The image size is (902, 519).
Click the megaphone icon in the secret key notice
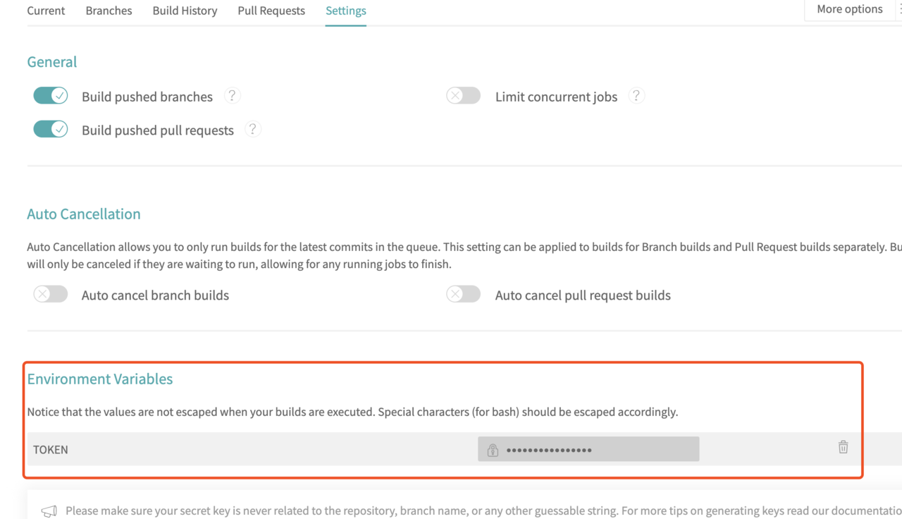pyautogui.click(x=49, y=511)
